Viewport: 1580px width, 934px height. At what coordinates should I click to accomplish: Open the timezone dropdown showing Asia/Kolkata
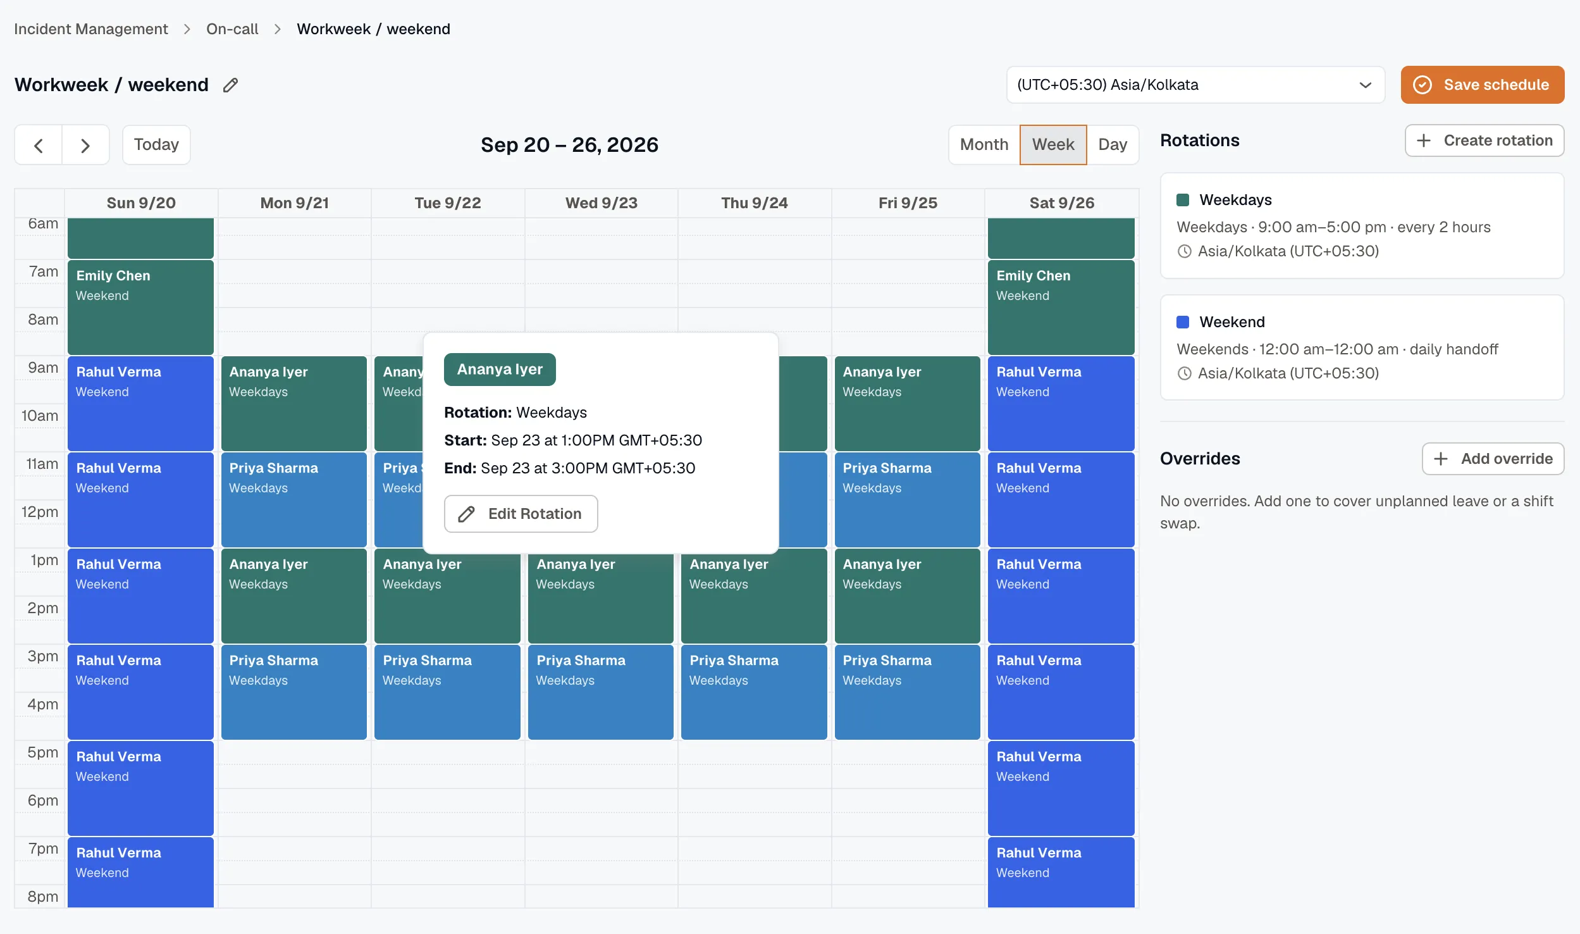coord(1195,85)
